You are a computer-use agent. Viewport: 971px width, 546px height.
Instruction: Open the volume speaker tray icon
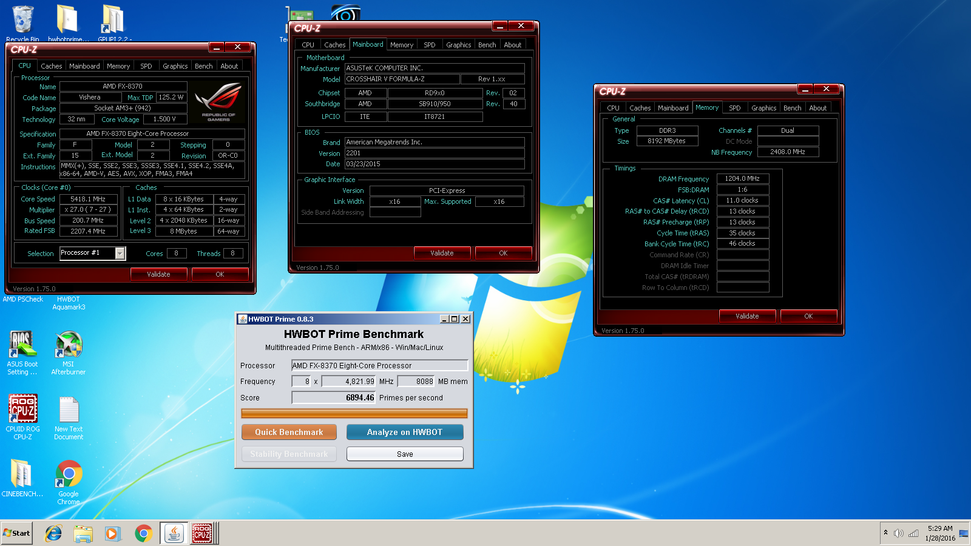tap(899, 533)
